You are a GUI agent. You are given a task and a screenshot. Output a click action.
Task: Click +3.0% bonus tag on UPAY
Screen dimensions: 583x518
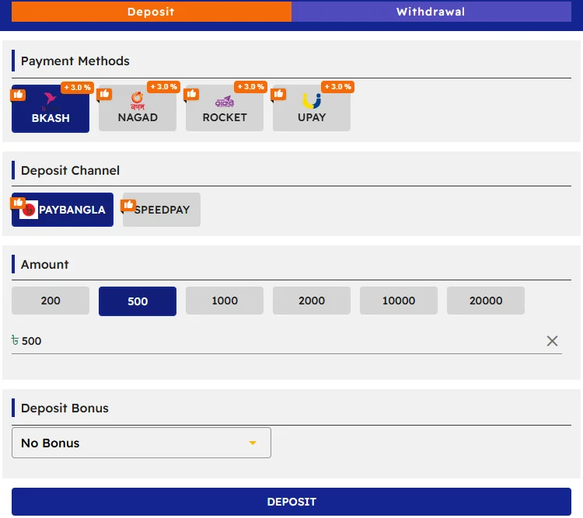tap(338, 86)
